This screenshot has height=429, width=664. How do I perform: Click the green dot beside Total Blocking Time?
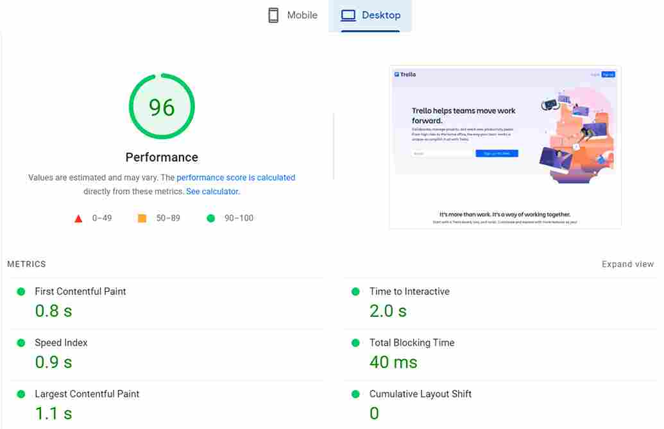(x=355, y=342)
